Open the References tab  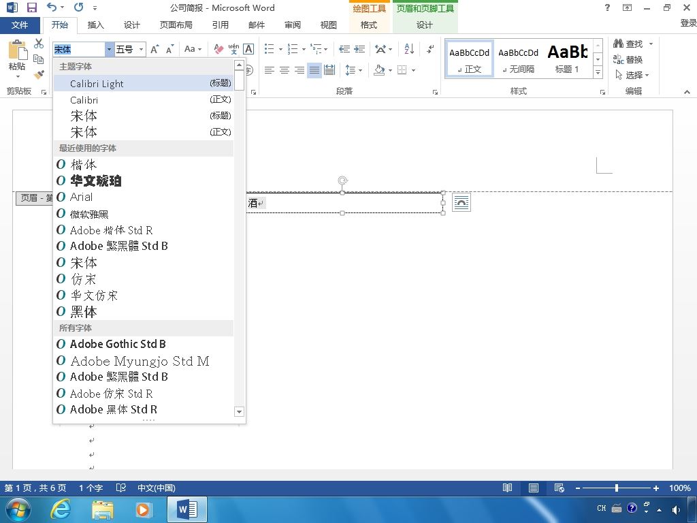click(220, 25)
